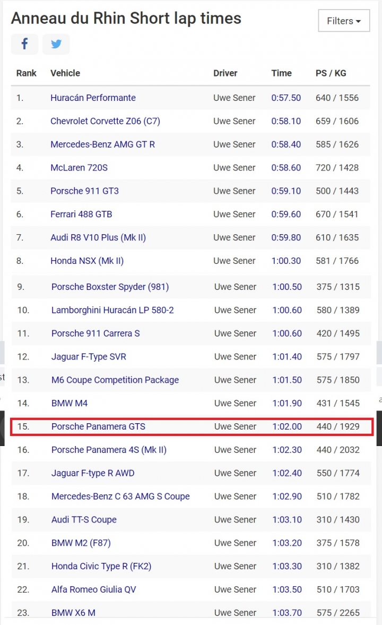Open the BMW M4 link
This screenshot has width=382, height=625.
point(70,403)
